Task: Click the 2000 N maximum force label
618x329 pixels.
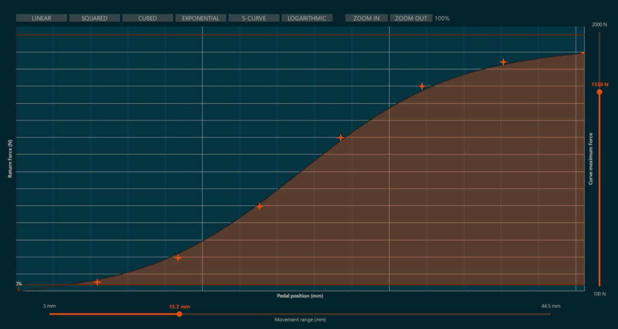Action: [599, 25]
